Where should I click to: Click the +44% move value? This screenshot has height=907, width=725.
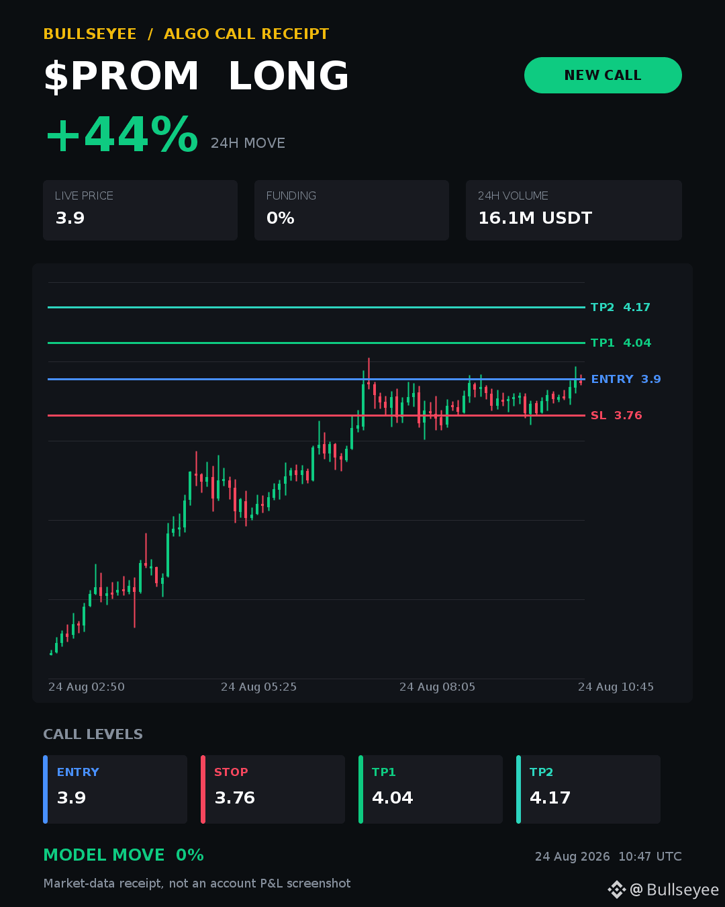point(122,135)
